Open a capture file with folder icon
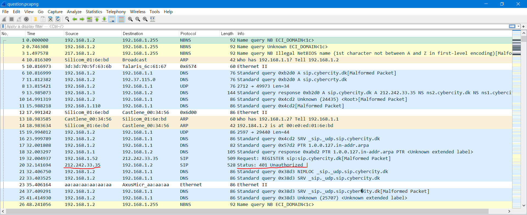Screen dimensions: 527x215 click(x=35, y=19)
